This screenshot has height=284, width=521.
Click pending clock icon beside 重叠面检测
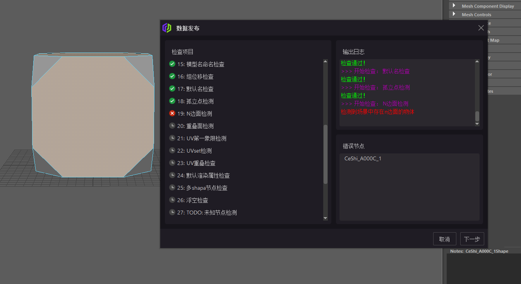click(x=172, y=126)
